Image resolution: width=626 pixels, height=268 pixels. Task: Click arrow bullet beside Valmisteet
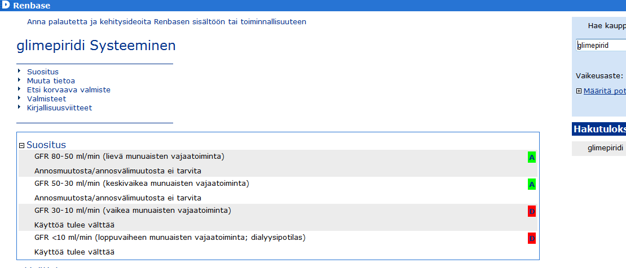coord(19,98)
